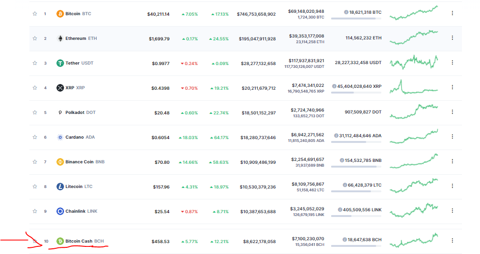Click the info icon beside Bitcoin's 18,621,318 BTC supply

(x=346, y=12)
